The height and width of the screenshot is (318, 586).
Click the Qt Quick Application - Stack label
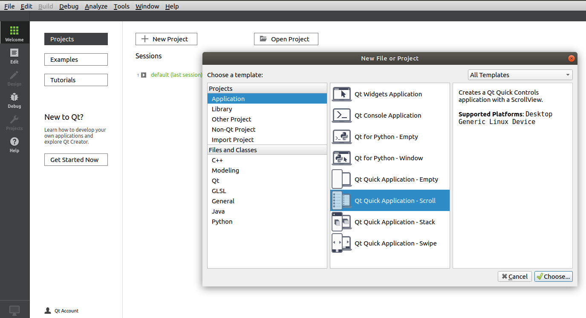[x=395, y=222]
